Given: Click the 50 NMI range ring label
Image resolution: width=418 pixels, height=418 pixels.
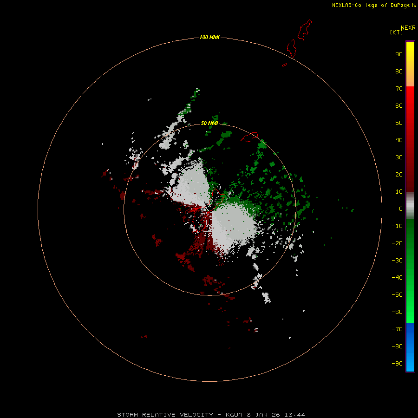Looking at the screenshot, I should pos(209,123).
